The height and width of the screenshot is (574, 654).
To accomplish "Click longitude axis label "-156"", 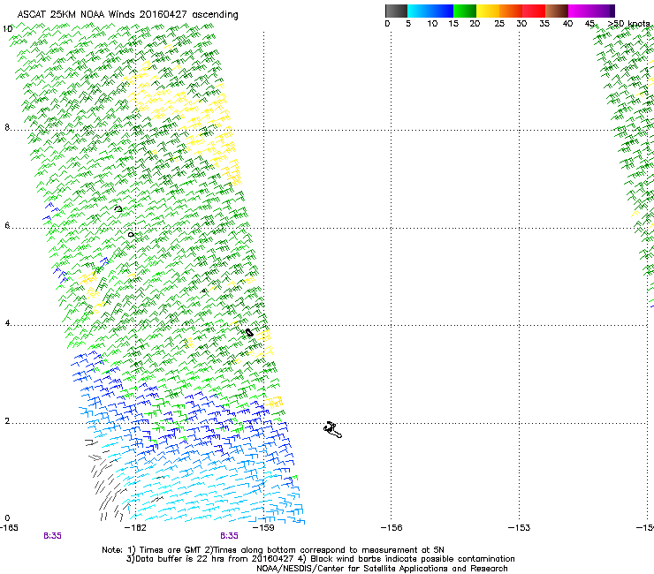I will 392,528.
